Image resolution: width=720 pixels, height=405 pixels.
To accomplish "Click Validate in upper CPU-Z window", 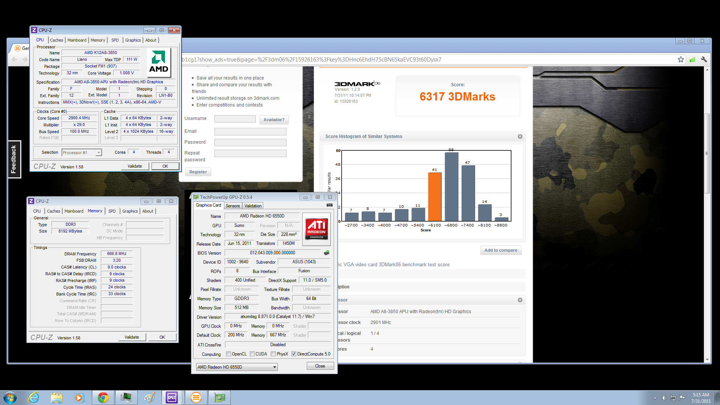I will tap(135, 166).
